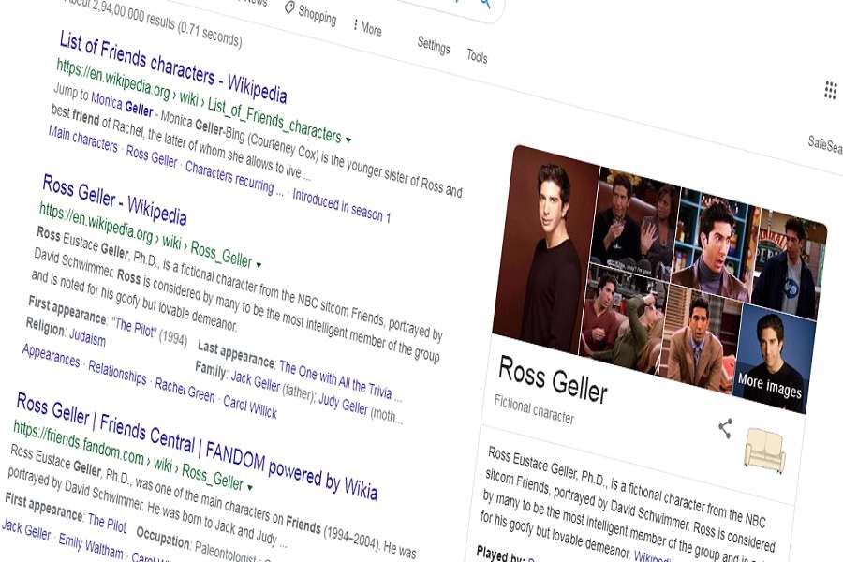Open Jack Geller sitelink under fandom result
This screenshot has height=562, width=843.
(x=26, y=528)
